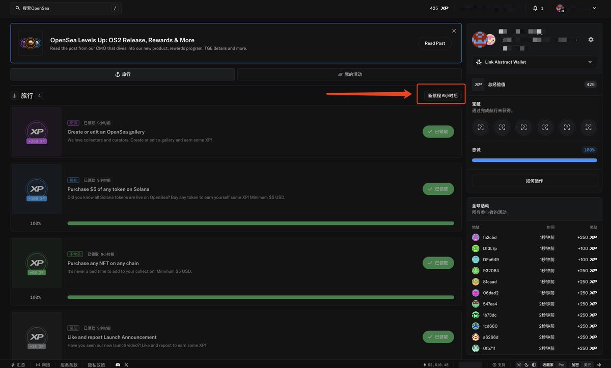Click the 总经验值 425 value badge
This screenshot has width=611, height=368.
591,84
